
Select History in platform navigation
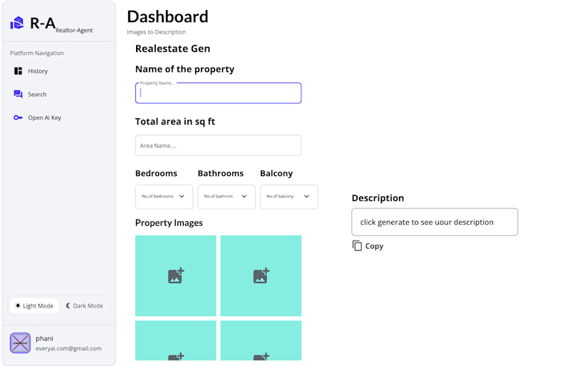(38, 71)
